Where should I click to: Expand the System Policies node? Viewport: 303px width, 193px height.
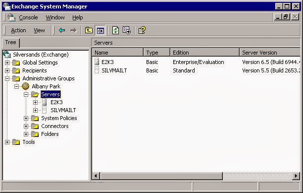26,118
